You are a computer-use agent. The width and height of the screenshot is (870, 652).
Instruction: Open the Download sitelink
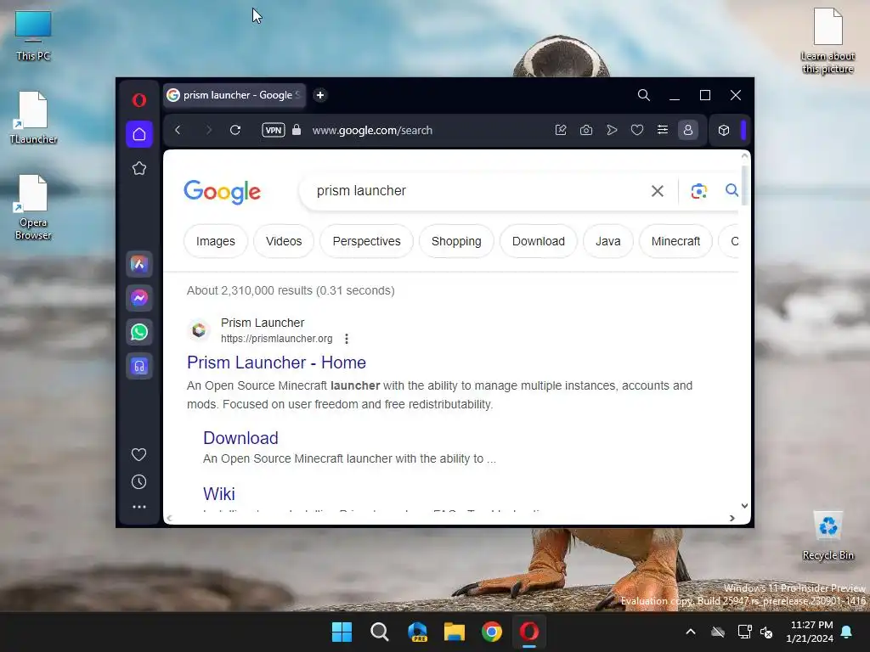(x=240, y=438)
